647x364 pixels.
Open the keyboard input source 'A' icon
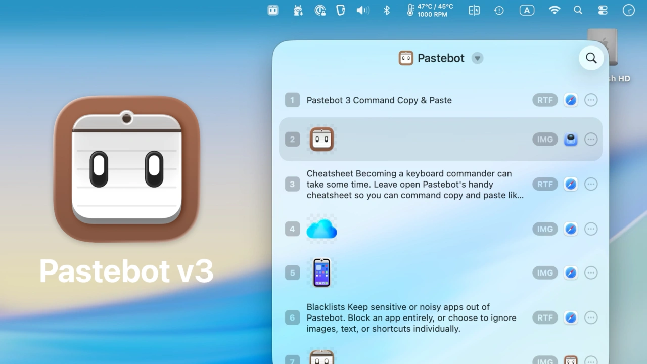pos(527,10)
